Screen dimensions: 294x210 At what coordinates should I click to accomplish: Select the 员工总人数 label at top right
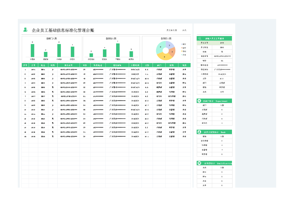172,30
